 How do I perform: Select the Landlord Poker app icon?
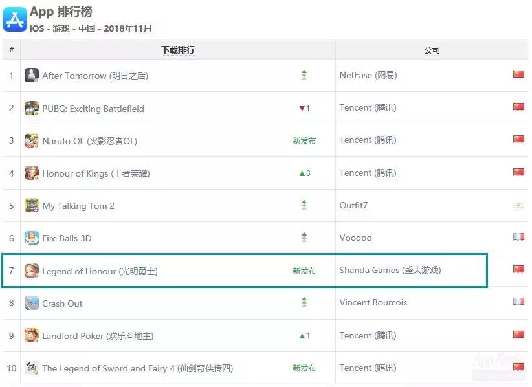tap(31, 335)
